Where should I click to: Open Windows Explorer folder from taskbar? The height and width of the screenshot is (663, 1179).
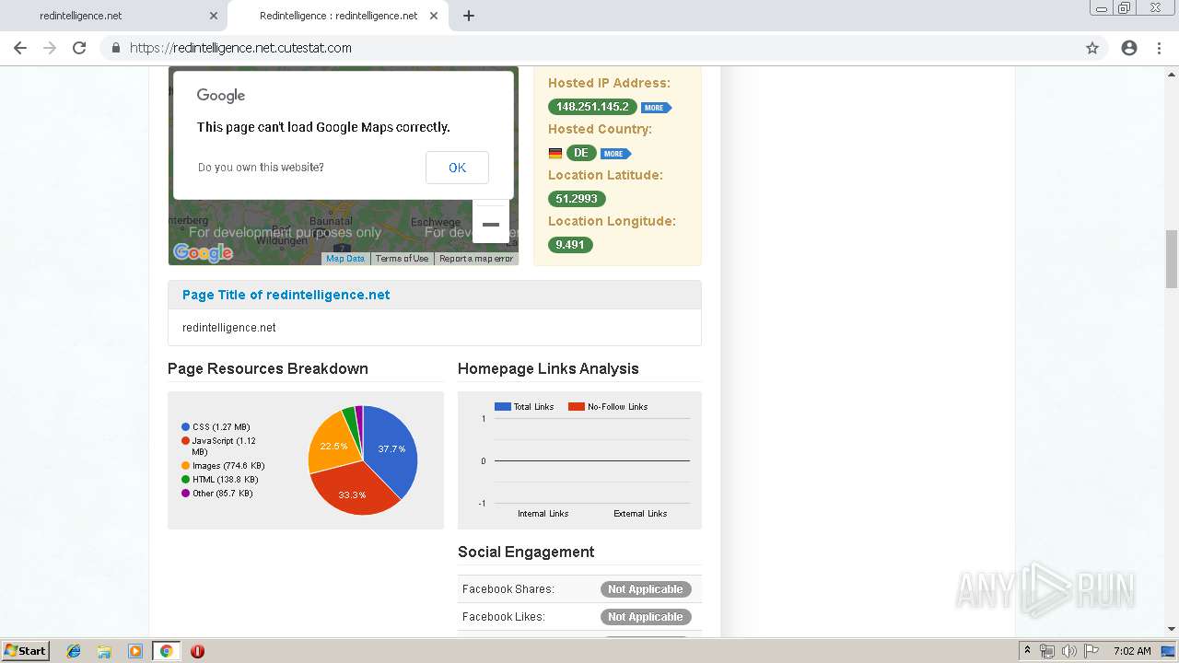point(104,651)
